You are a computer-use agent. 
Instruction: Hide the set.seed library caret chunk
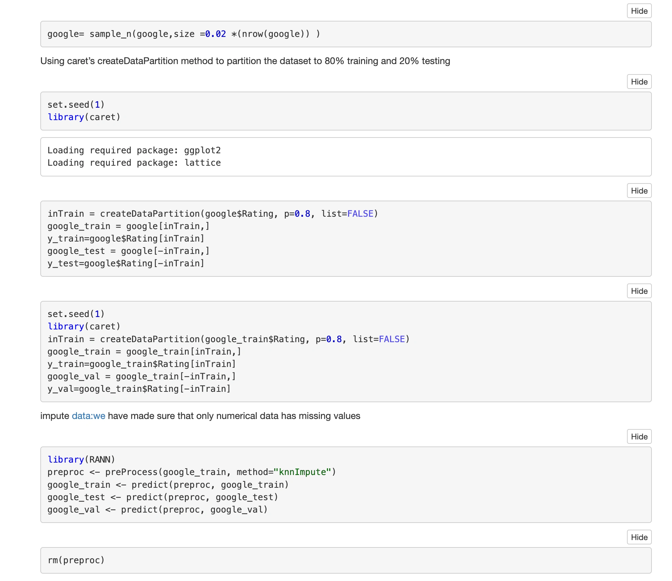(x=639, y=82)
